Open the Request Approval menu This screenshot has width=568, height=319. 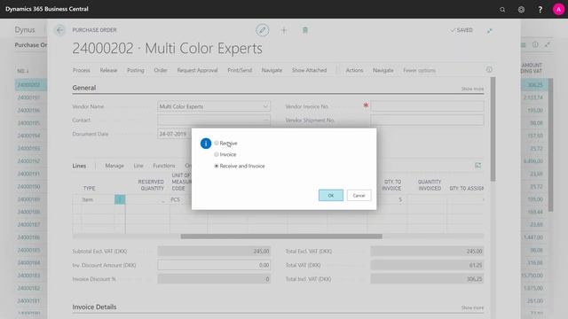point(197,70)
